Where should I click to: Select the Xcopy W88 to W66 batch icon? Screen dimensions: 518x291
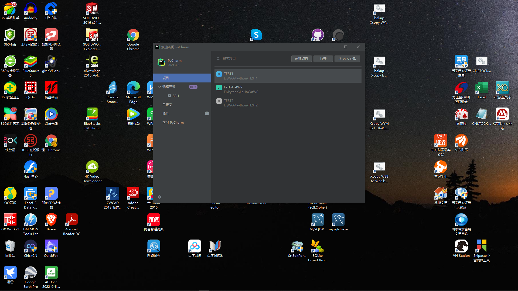[x=379, y=172]
